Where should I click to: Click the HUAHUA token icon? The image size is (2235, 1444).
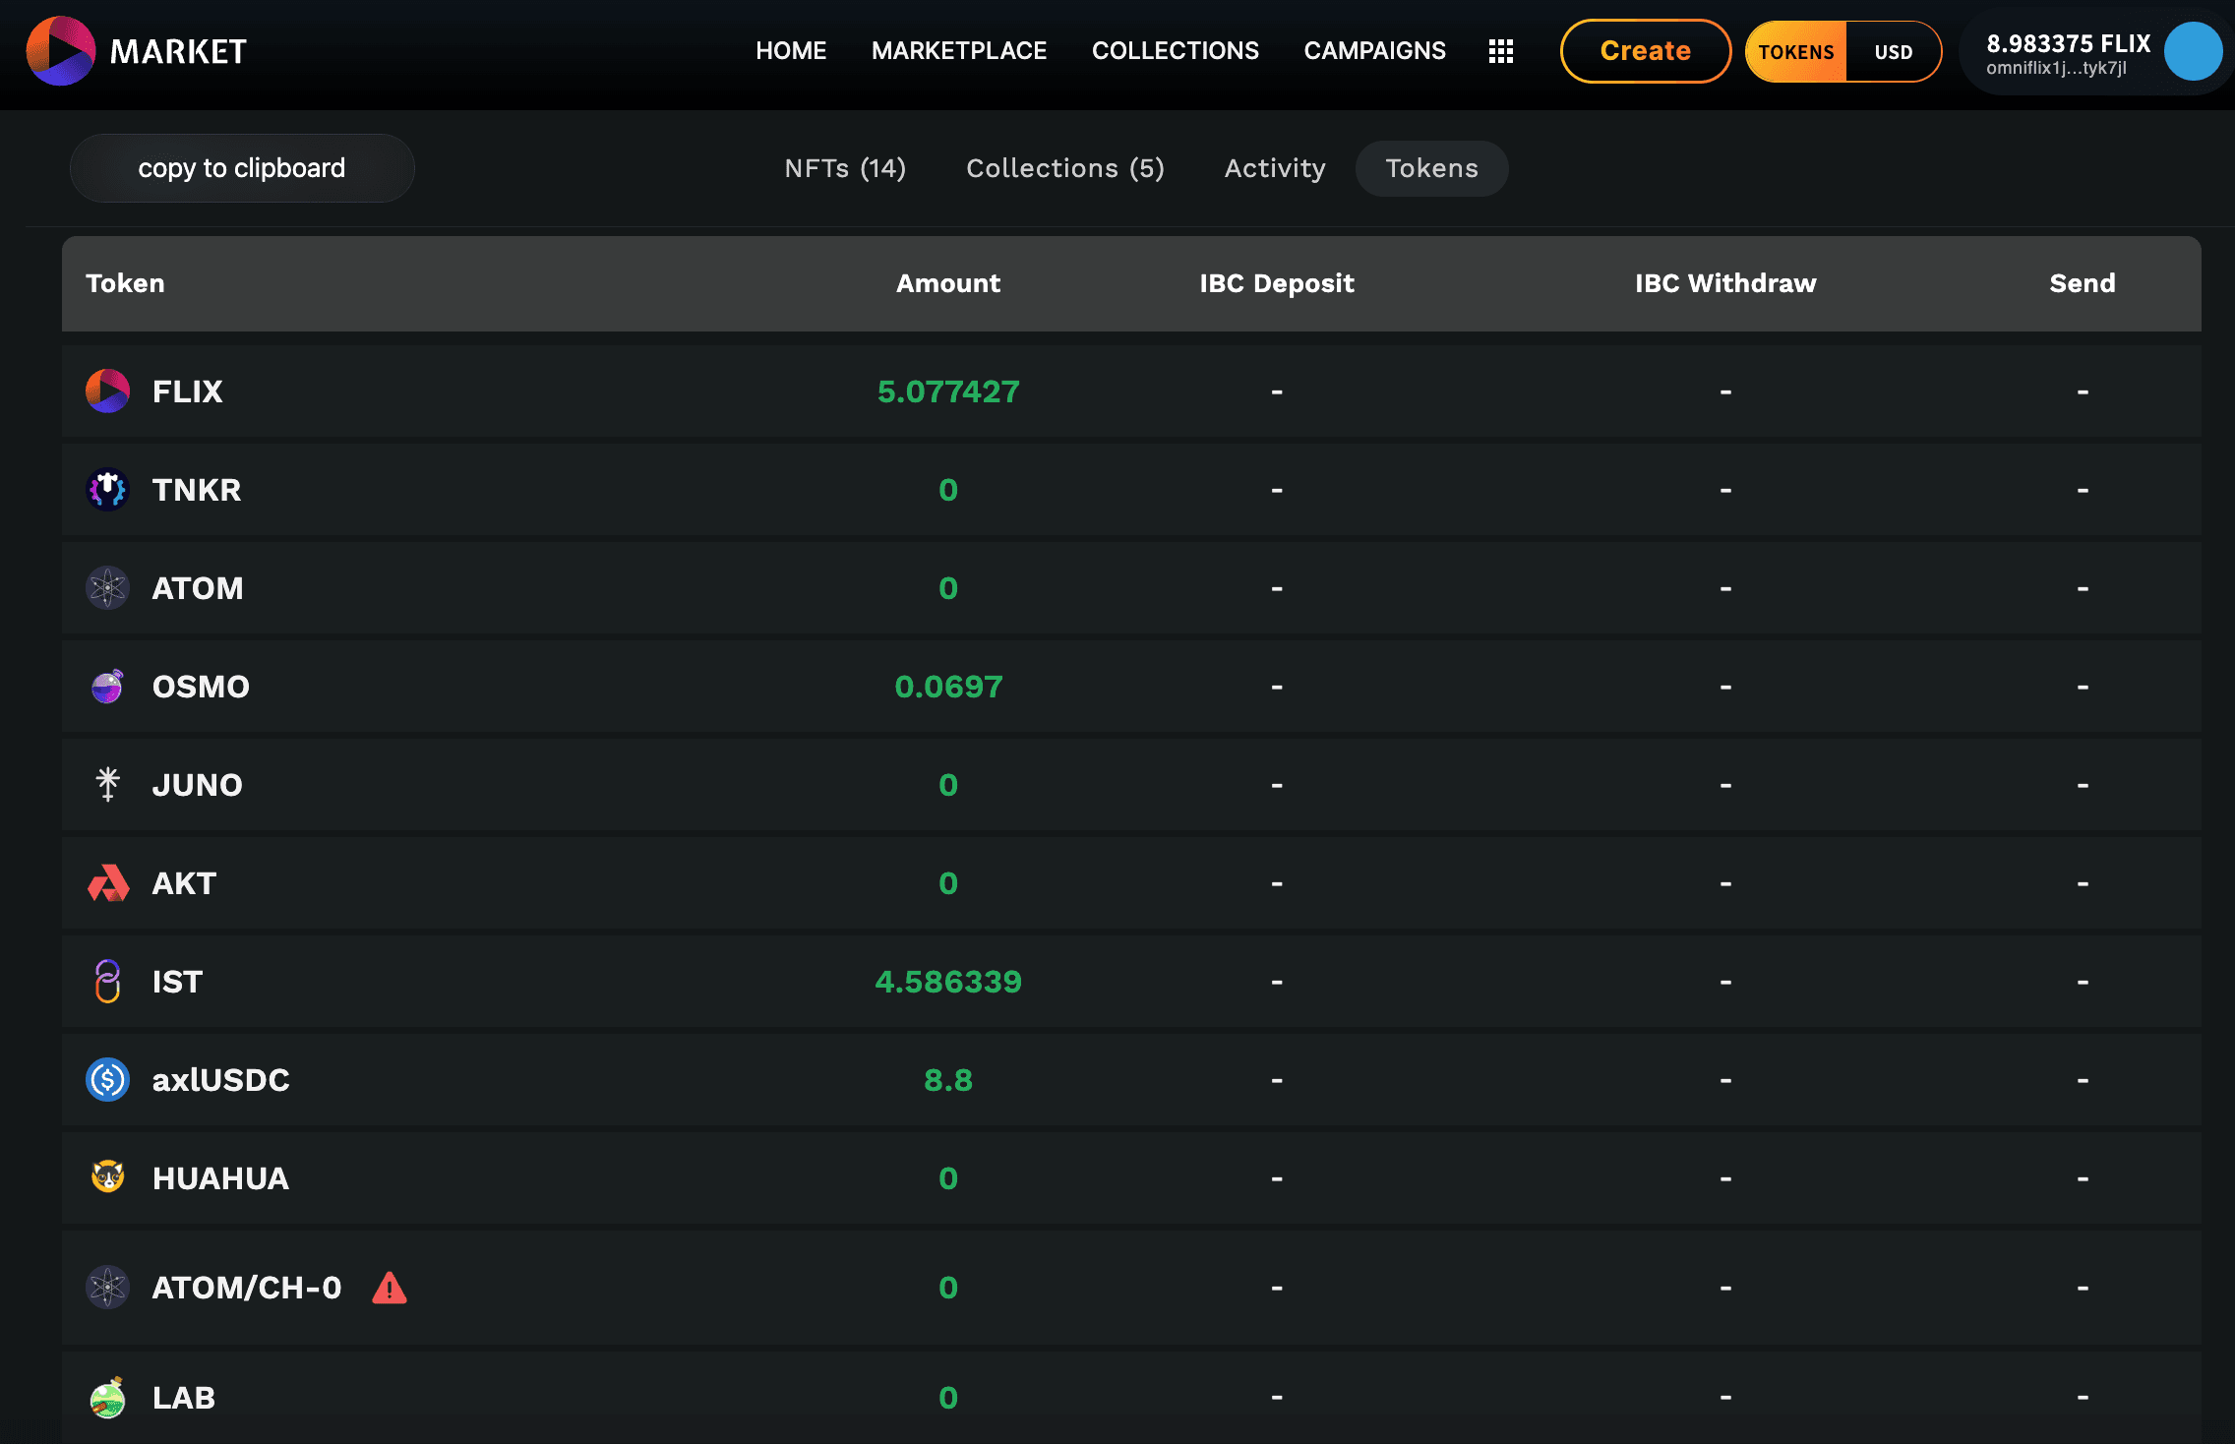pos(106,1176)
